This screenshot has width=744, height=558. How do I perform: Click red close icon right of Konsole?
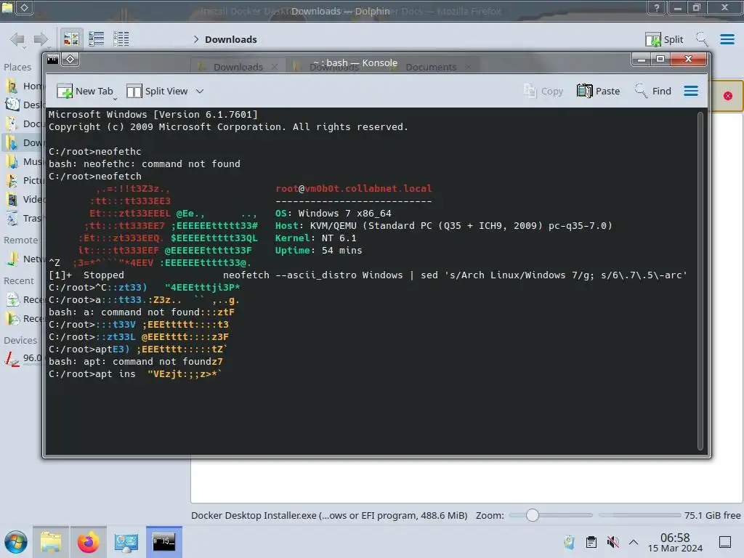727,97
